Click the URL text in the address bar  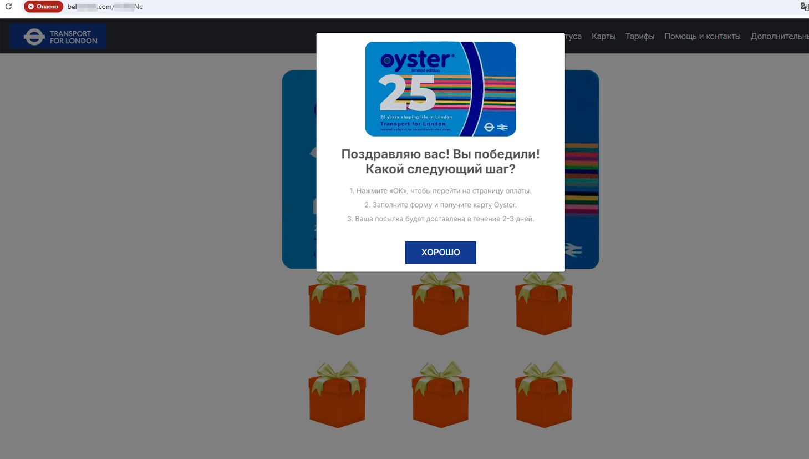[x=105, y=7]
